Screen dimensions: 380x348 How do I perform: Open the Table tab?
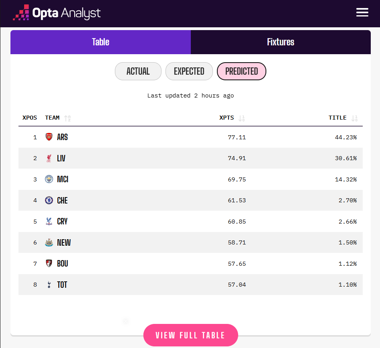pyautogui.click(x=100, y=42)
